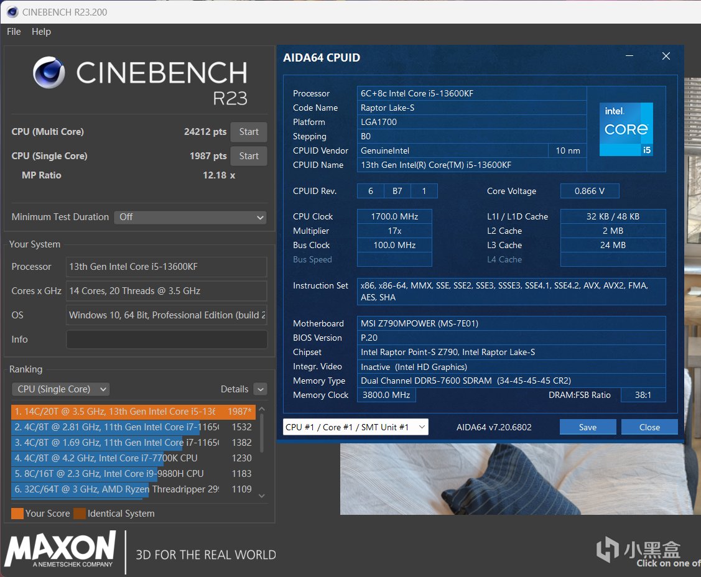Start the CPU Multi Core test
Screen dimensions: 701x577
[249, 132]
